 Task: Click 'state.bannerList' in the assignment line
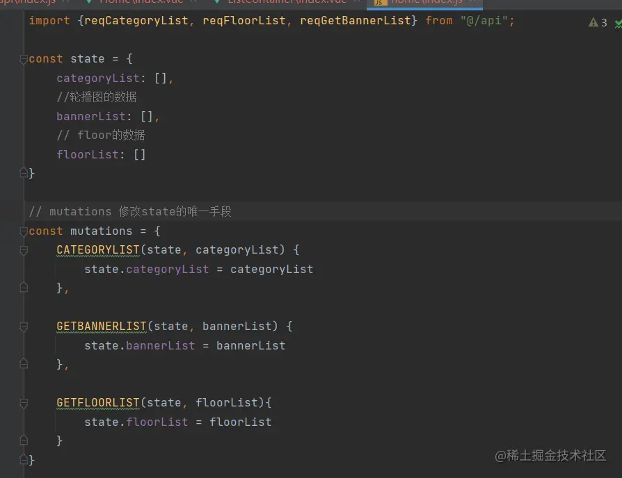point(140,346)
